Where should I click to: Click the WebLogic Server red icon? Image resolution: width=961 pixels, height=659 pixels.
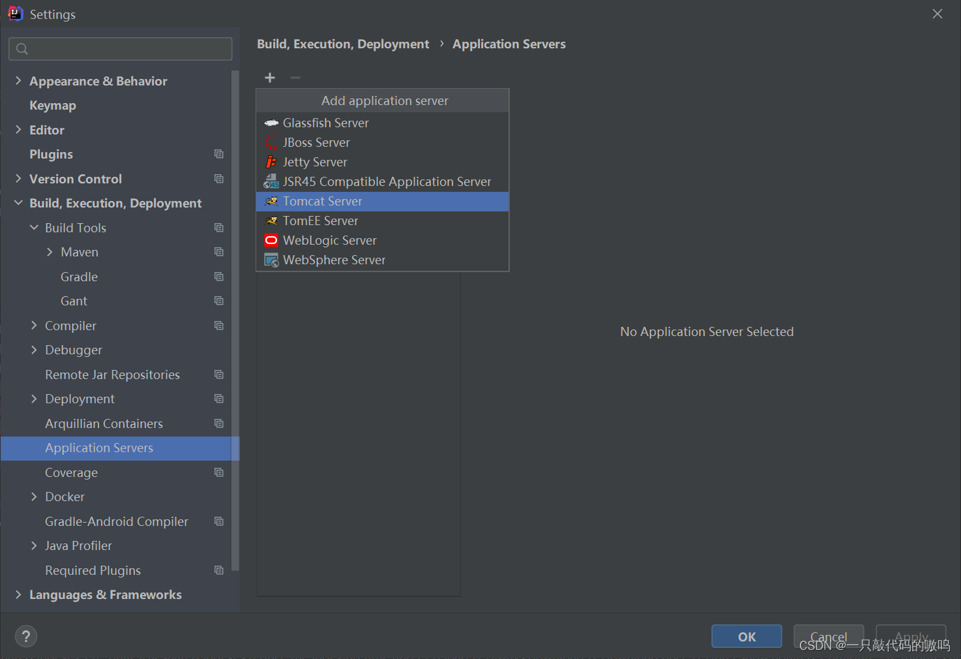coord(271,240)
